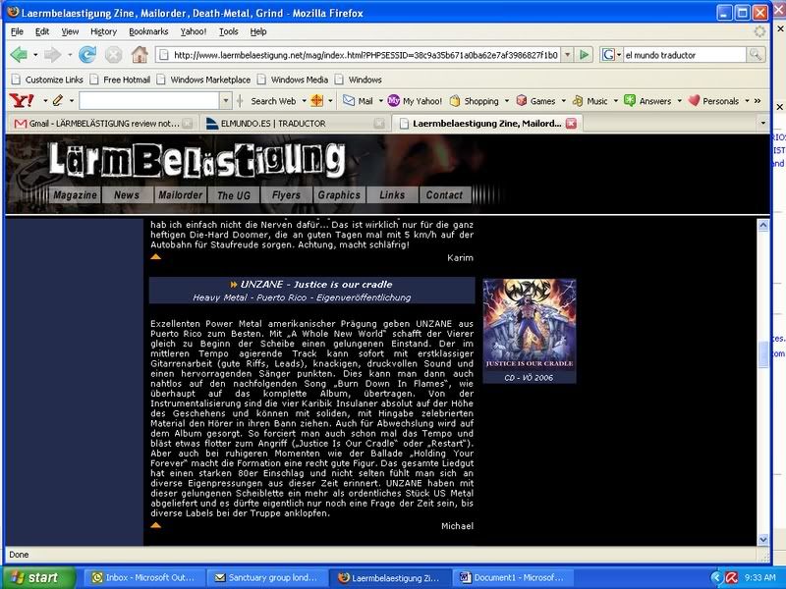Click the Links site navigation button
This screenshot has height=589, width=786.
(x=392, y=194)
